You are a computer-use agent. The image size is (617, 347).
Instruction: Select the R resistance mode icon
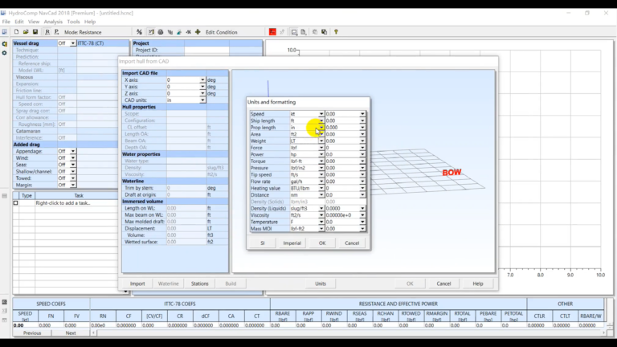pos(47,32)
